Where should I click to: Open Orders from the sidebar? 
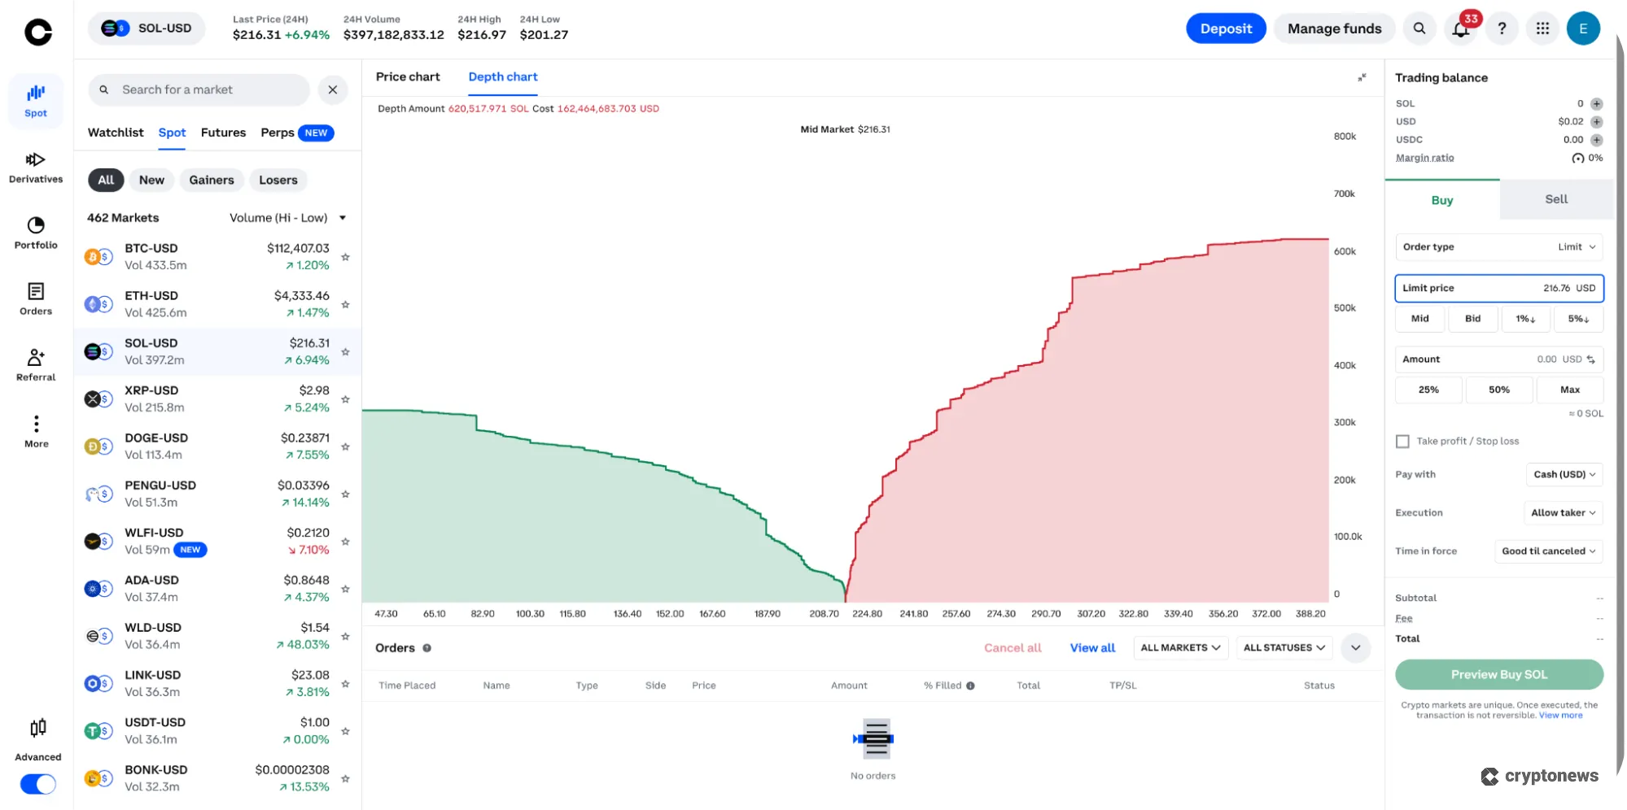[35, 298]
